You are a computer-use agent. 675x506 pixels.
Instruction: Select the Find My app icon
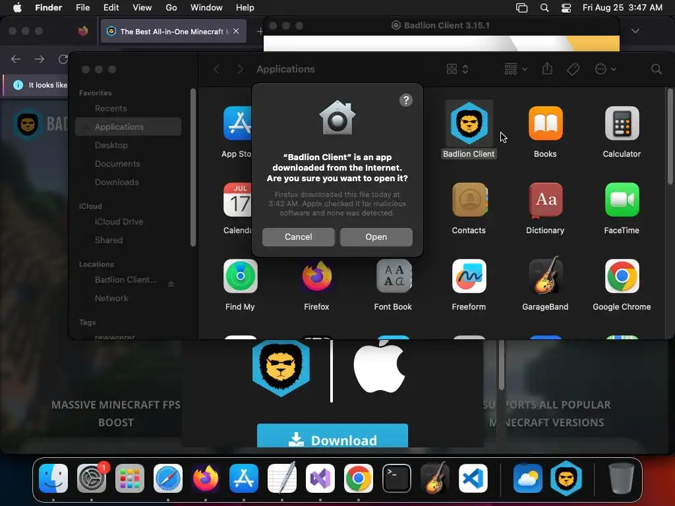[x=240, y=276]
